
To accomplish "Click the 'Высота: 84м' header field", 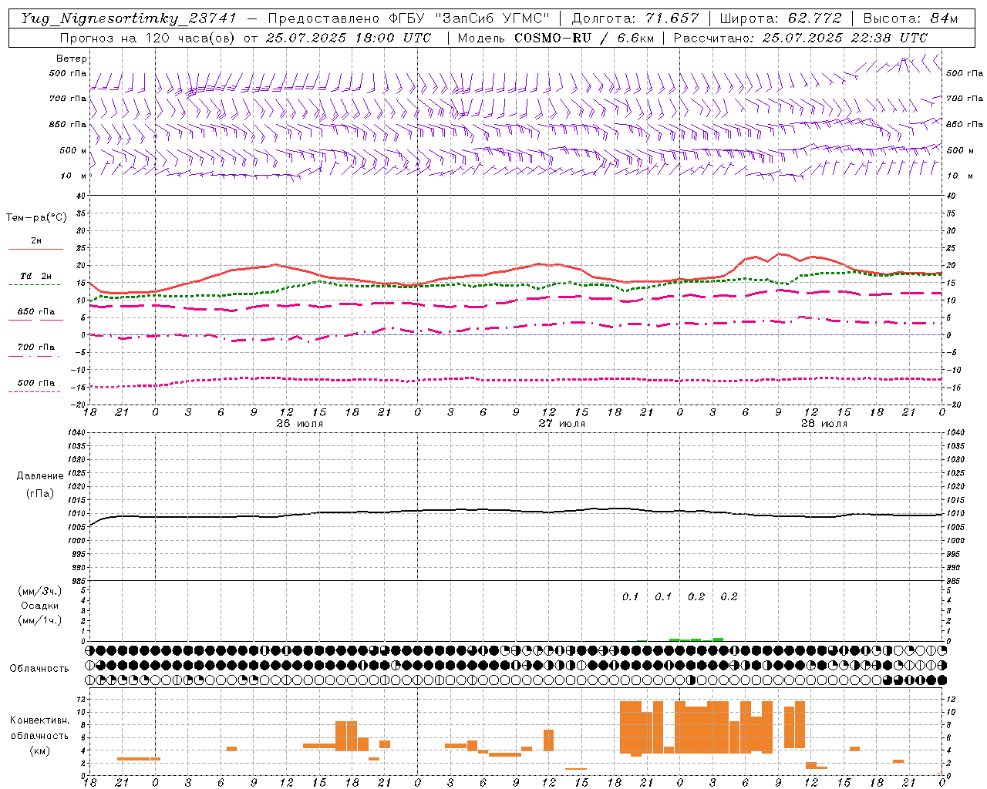I will click(911, 18).
